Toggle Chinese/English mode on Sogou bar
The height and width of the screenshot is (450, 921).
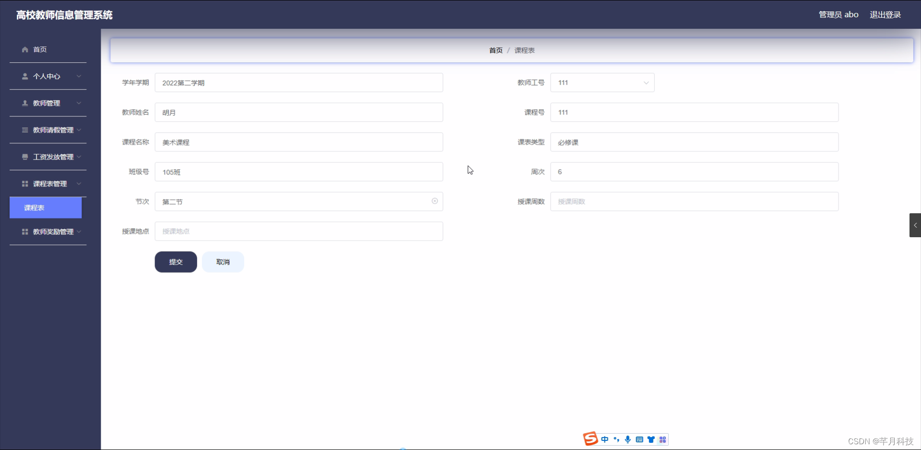tap(605, 439)
